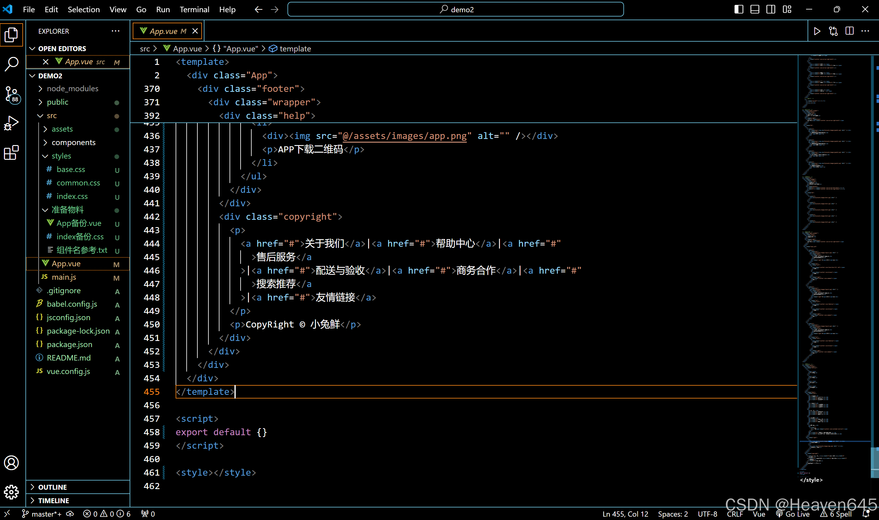Open Explorer Views and More Actions ellipsis
879x520 pixels.
pyautogui.click(x=116, y=31)
